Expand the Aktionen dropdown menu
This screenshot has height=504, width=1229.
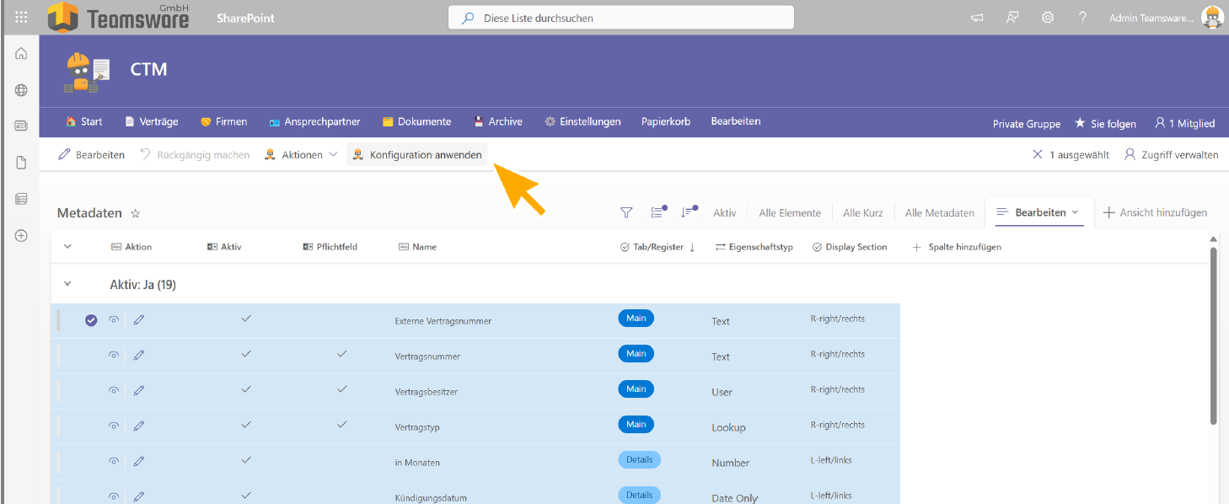tap(301, 155)
